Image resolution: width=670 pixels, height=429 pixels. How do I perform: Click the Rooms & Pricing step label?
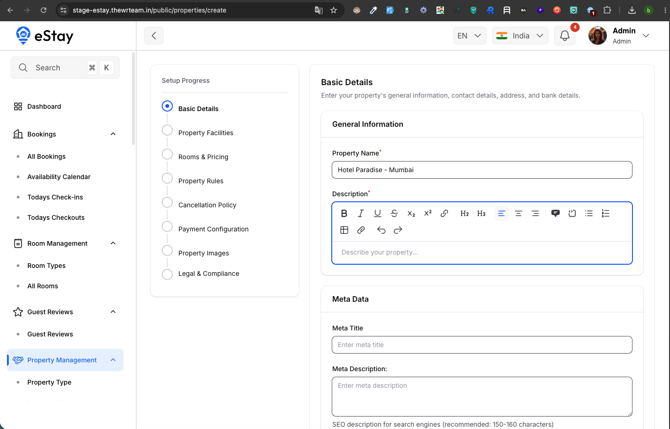[203, 157]
